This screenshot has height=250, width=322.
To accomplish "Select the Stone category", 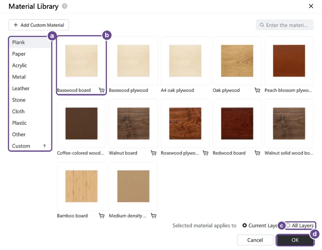I will tap(30, 100).
